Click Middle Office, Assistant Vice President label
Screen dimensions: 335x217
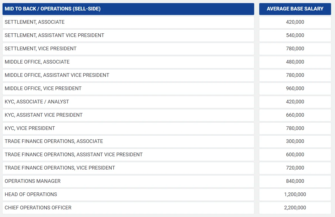click(57, 75)
